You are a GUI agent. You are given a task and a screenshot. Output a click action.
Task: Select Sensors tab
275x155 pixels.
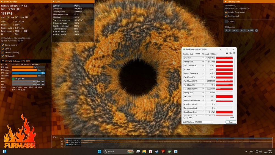click(197, 54)
